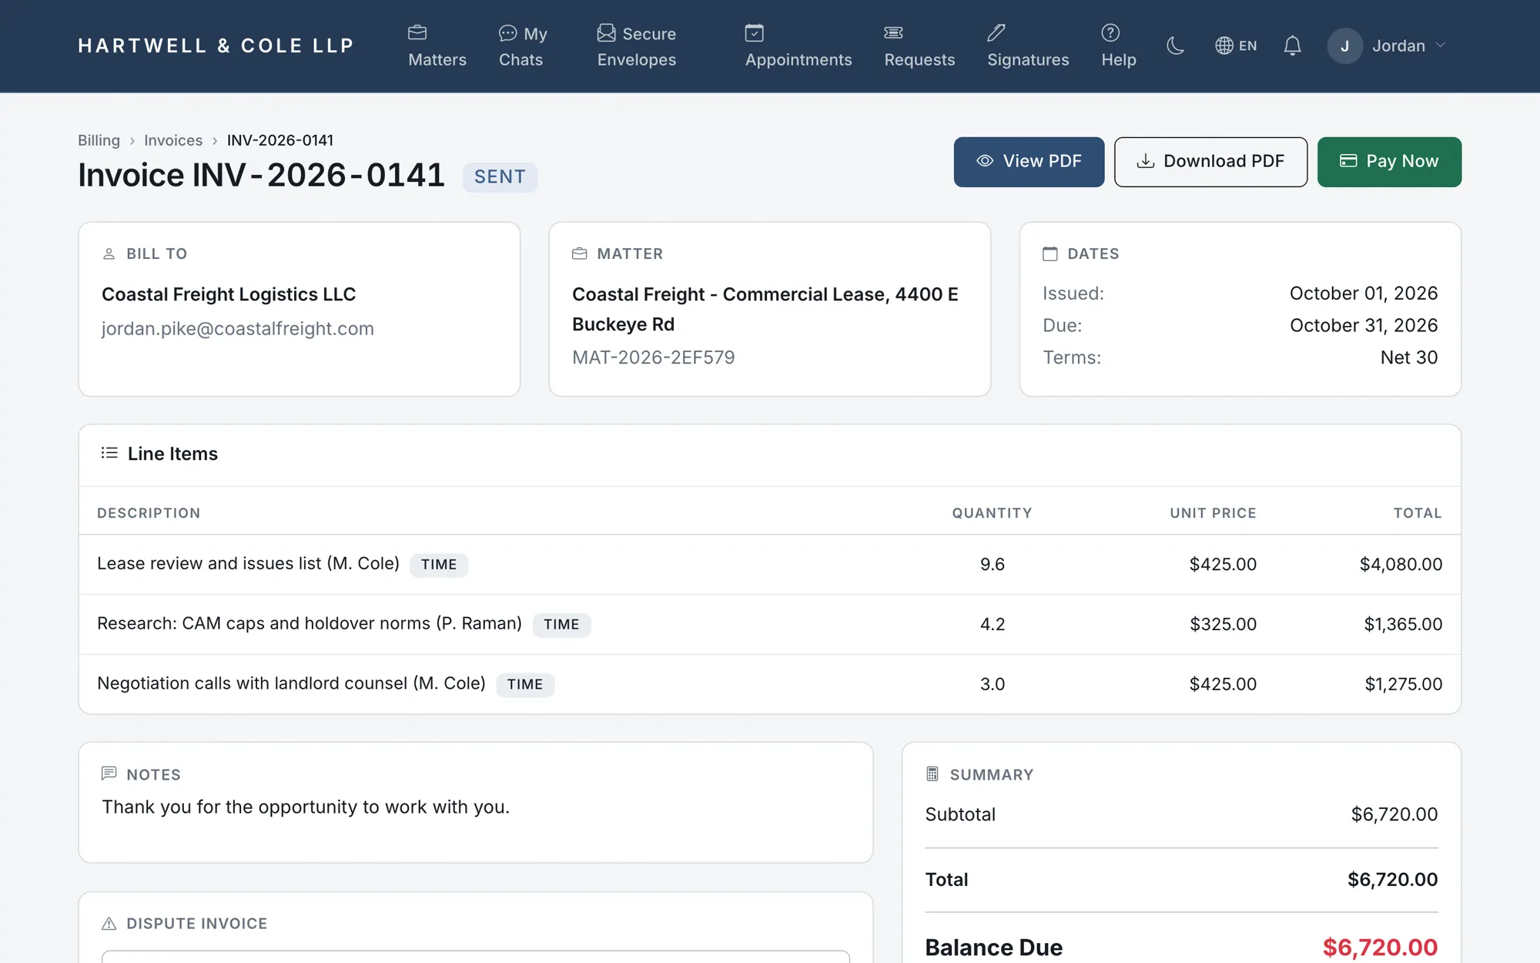Click the Download PDF button
1540x963 pixels.
1210,162
